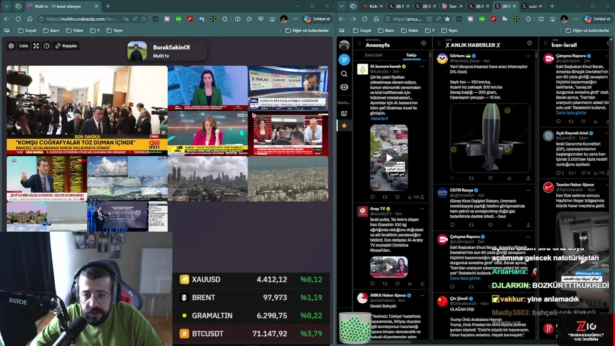The image size is (615, 346).
Task: Switch to the 'Sana özel' tab
Action: tap(373, 55)
